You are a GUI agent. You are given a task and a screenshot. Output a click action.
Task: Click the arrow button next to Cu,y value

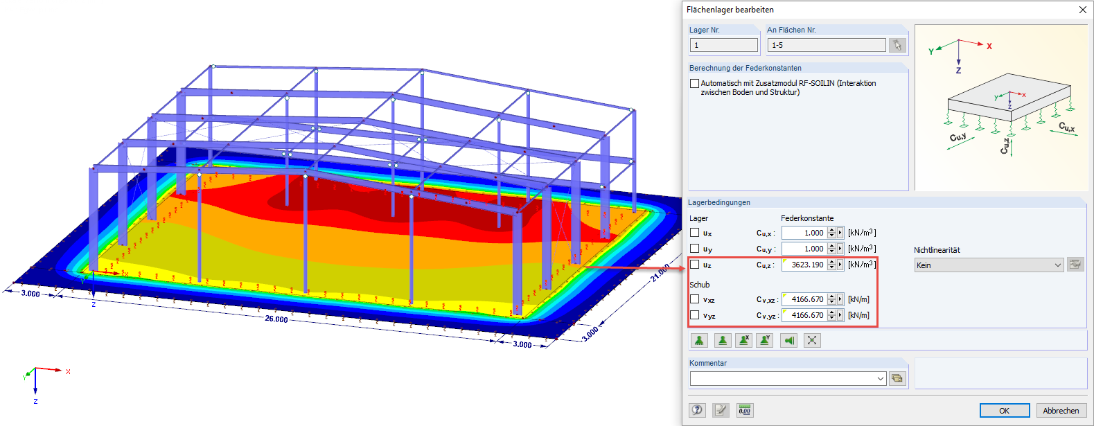[840, 249]
